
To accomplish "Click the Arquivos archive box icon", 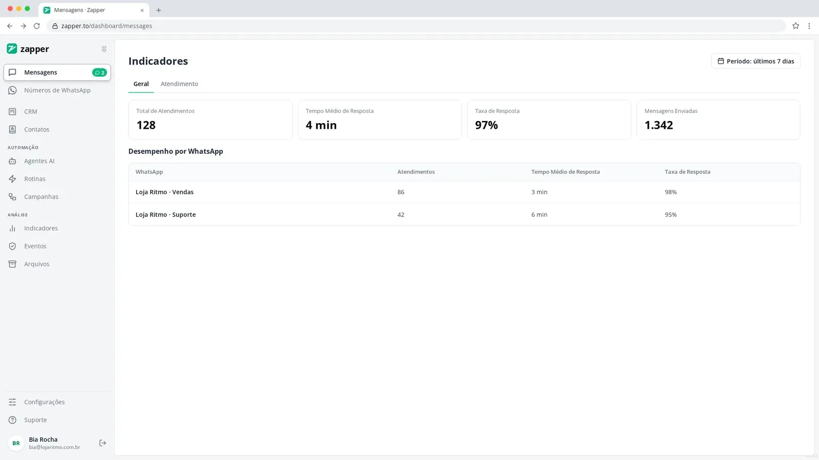I will point(12,264).
